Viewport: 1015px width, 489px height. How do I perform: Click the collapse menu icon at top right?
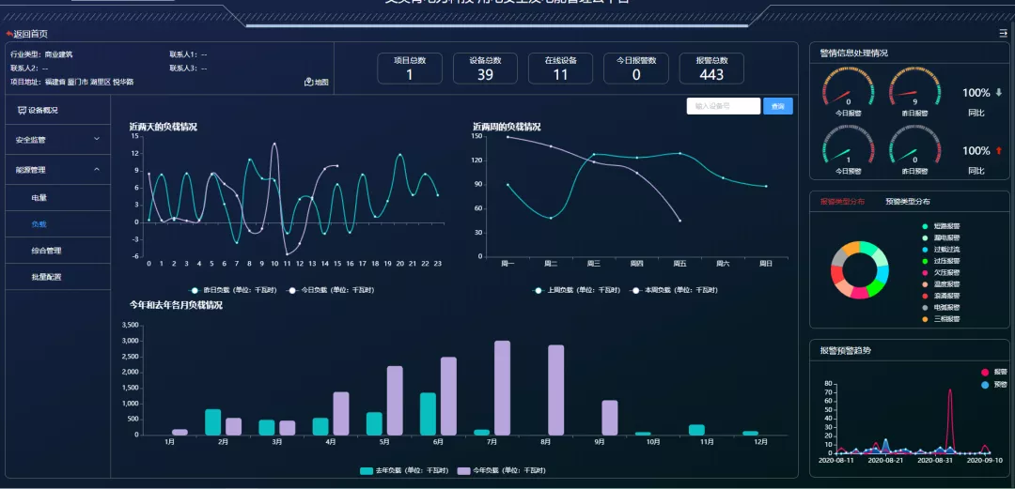click(1004, 34)
